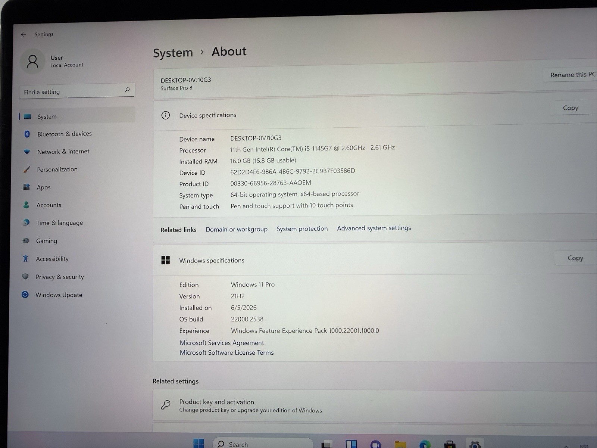Open the Apps settings page
The height and width of the screenshot is (448, 597).
[x=76, y=187]
